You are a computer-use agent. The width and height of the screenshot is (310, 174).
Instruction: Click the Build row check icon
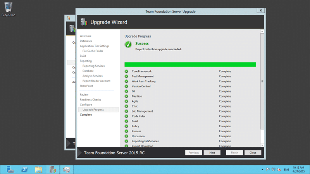coord(126,121)
